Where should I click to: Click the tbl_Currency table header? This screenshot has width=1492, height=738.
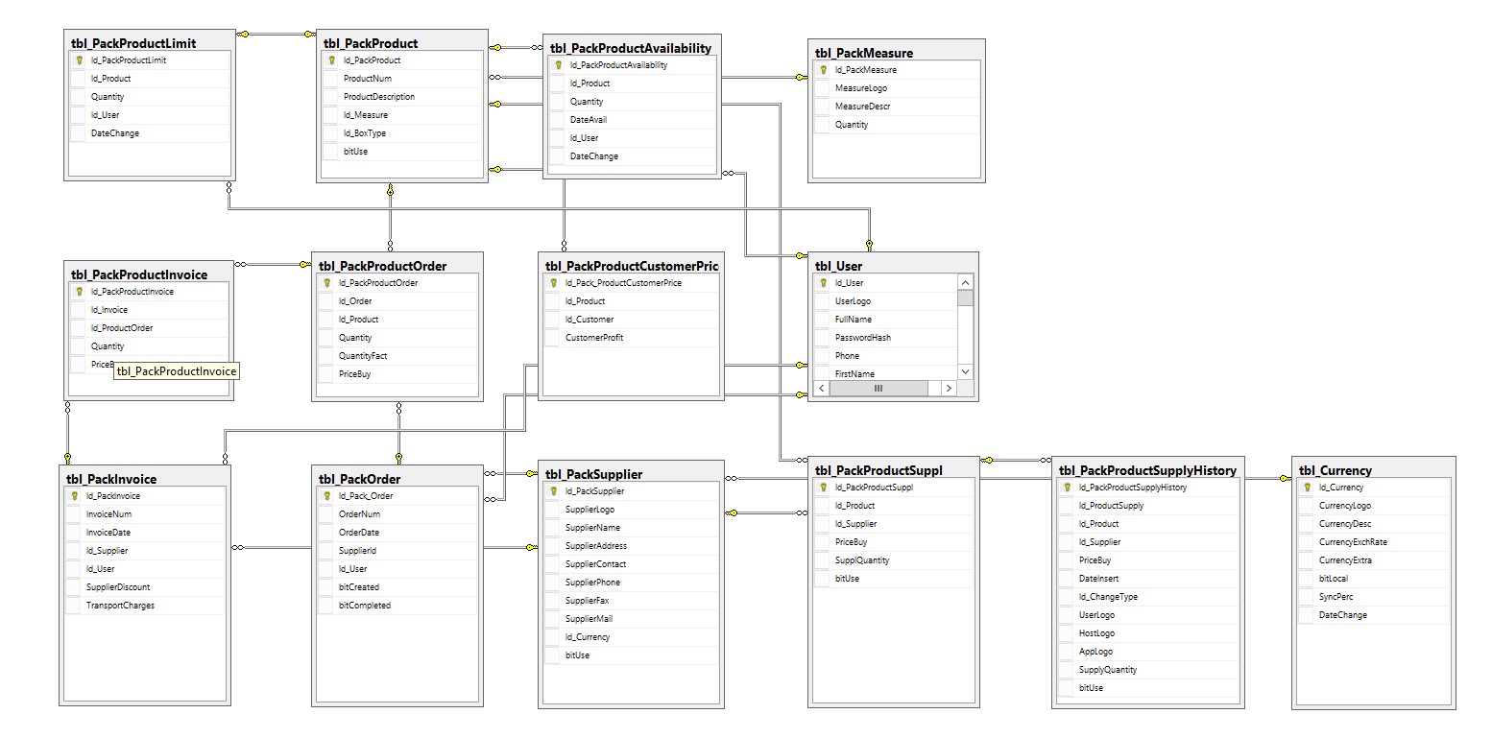point(1335,470)
